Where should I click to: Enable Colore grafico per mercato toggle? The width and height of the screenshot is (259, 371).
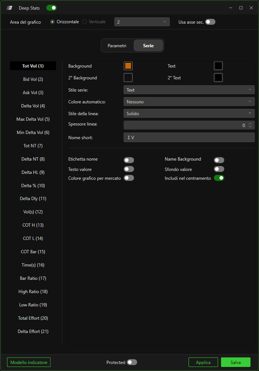(x=129, y=178)
